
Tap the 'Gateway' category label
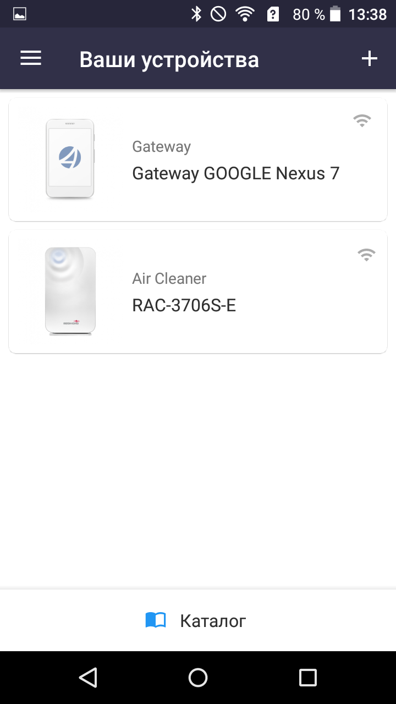pos(161,147)
